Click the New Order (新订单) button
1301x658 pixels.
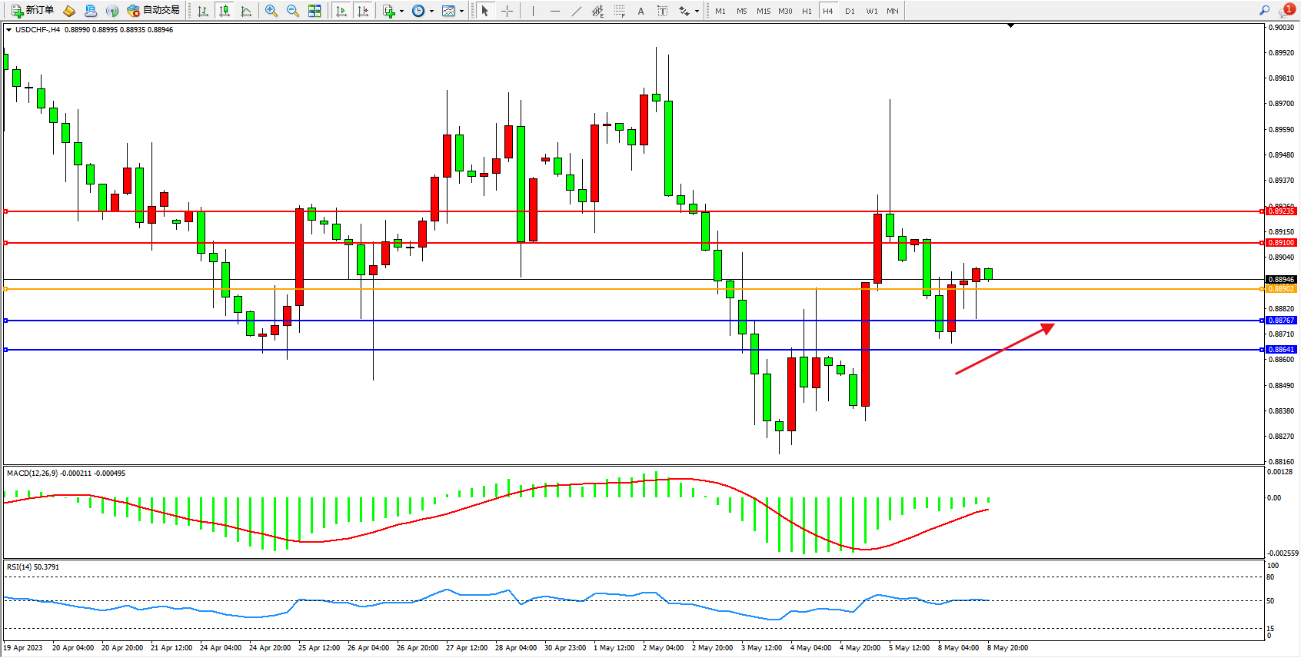tap(32, 11)
